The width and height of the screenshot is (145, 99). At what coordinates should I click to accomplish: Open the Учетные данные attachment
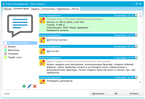(x=59, y=40)
